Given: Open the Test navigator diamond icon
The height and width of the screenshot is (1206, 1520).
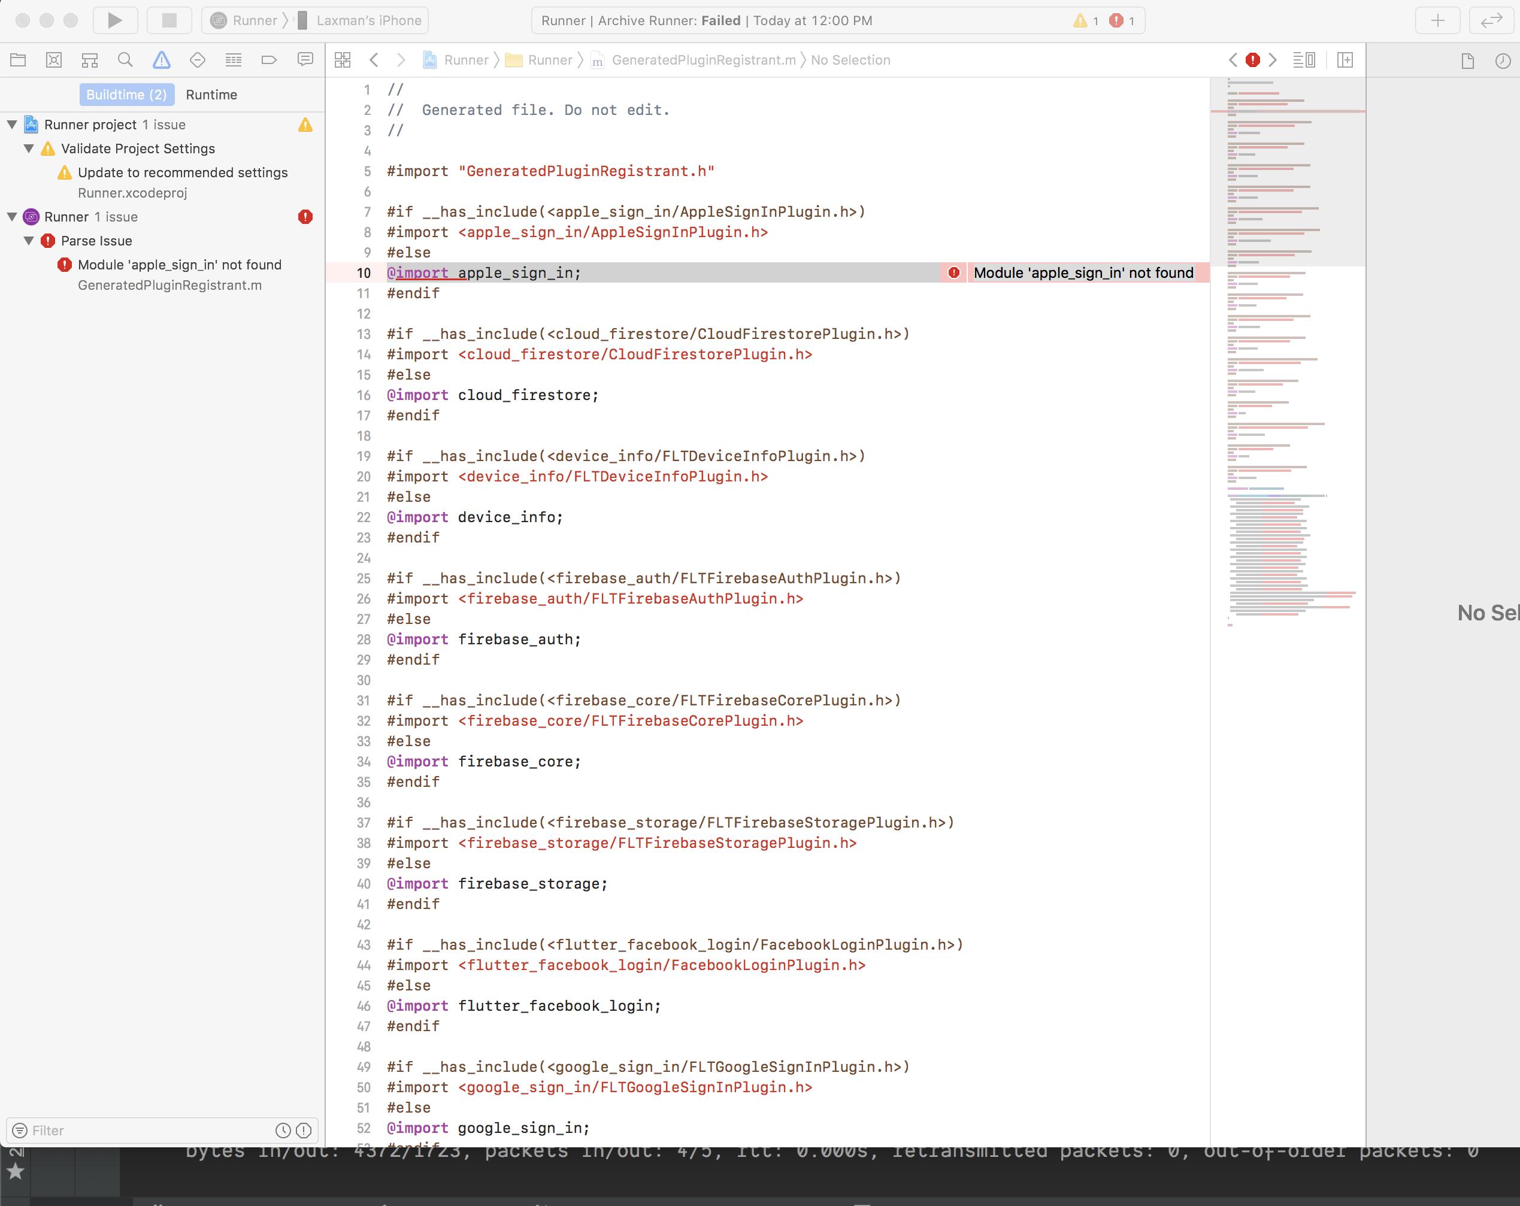Looking at the screenshot, I should [198, 60].
